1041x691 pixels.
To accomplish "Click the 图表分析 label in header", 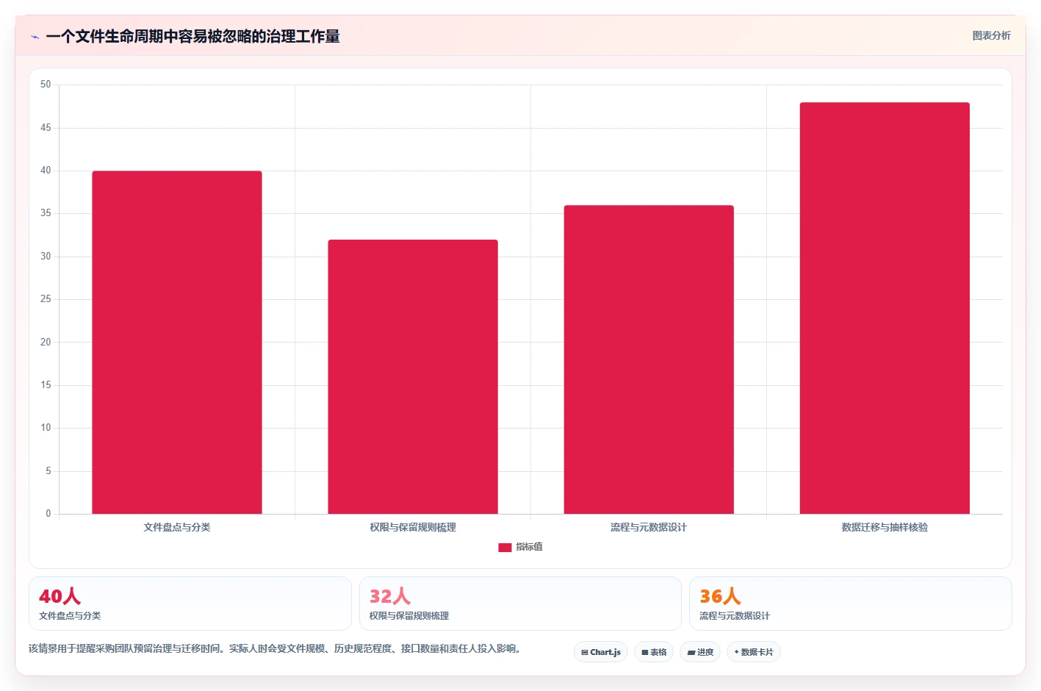I will pos(991,35).
